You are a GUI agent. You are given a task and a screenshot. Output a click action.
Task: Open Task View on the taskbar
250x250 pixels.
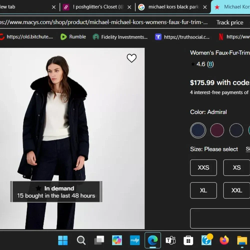click(x=99, y=240)
